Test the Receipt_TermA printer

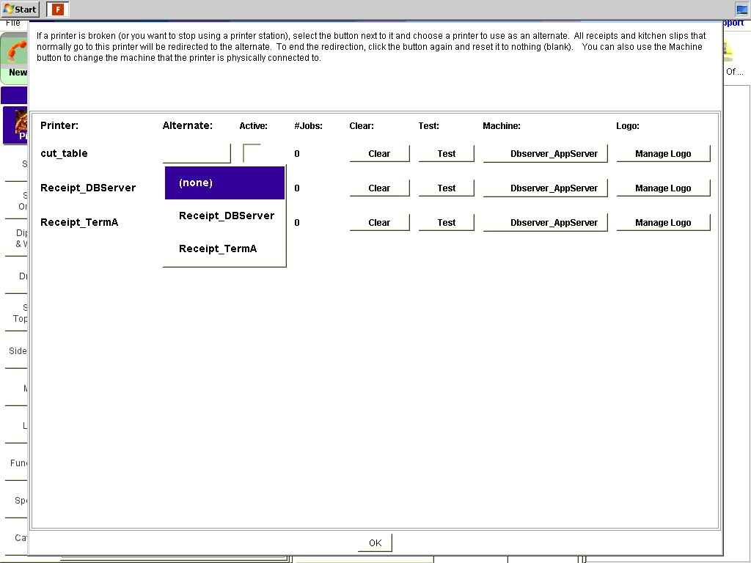446,222
